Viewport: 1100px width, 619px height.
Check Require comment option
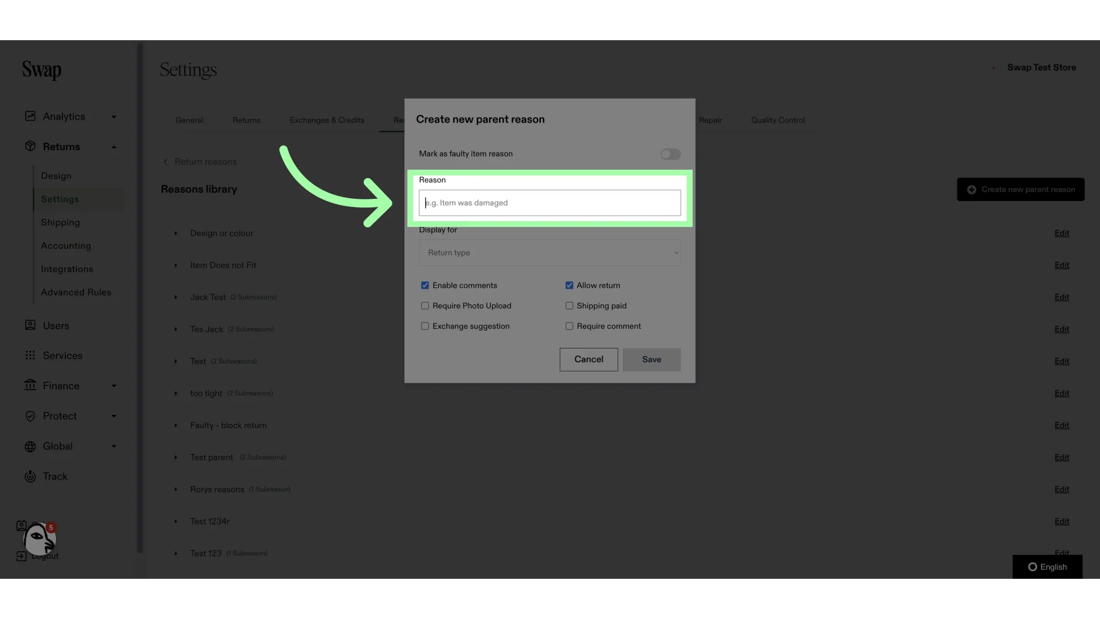tap(569, 326)
